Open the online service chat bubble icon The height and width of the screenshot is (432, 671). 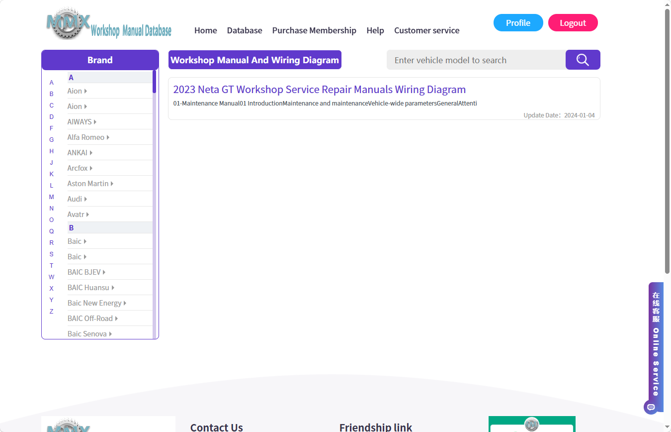point(651,407)
